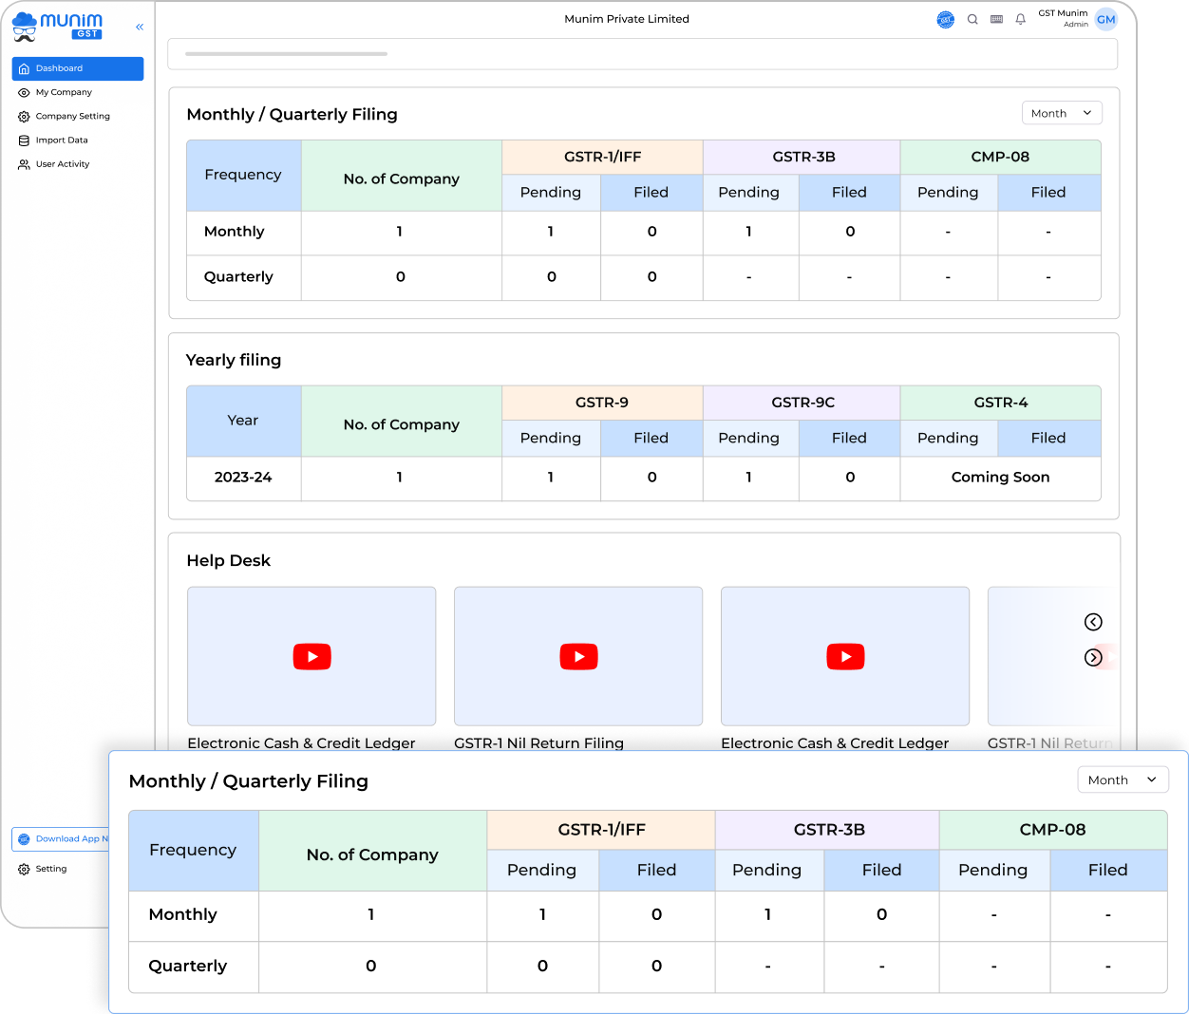This screenshot has width=1189, height=1014.
Task: Click the Monthly row label in the dashboard table
Action: click(x=235, y=232)
